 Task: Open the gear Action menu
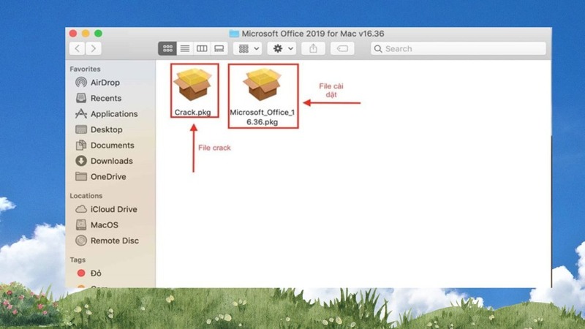coord(282,48)
